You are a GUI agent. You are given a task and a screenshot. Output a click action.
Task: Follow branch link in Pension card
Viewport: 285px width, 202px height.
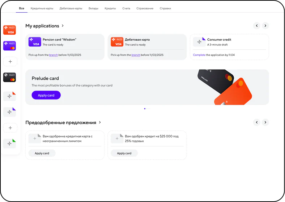point(54,55)
